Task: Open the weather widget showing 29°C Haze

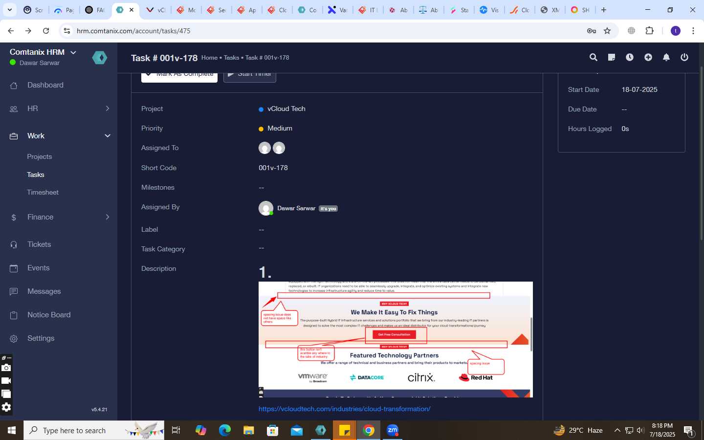Action: click(x=578, y=430)
